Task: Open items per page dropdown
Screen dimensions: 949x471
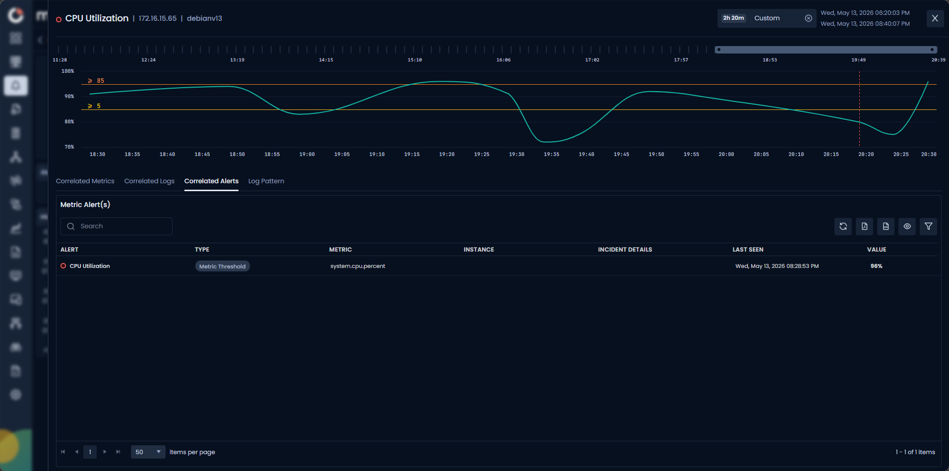Action: [148, 452]
